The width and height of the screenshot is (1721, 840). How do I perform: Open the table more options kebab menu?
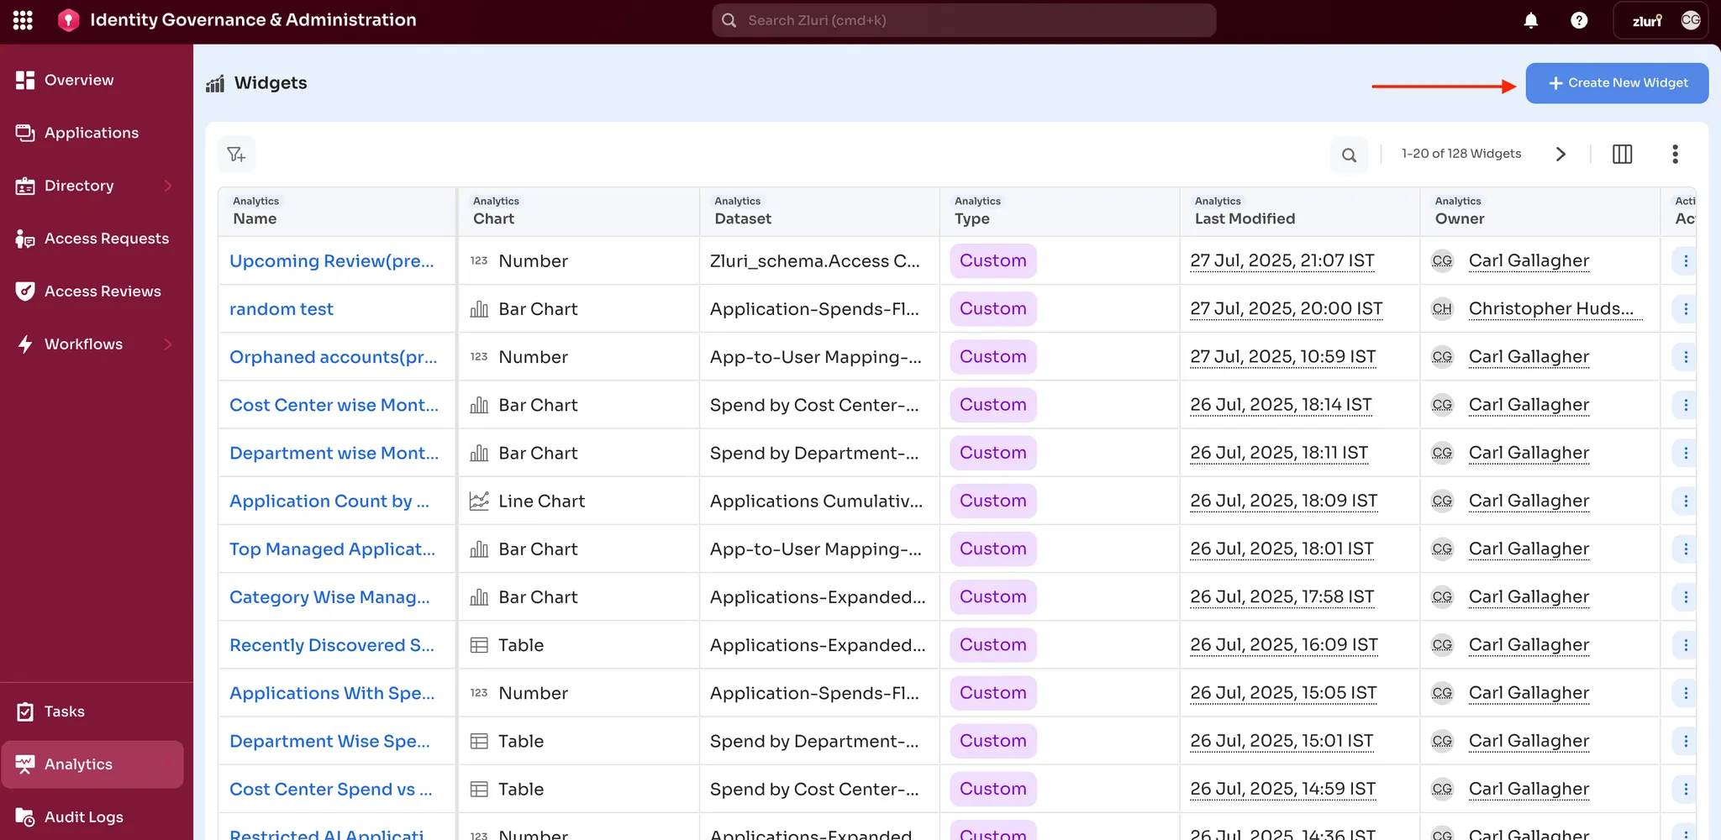[x=1675, y=155]
